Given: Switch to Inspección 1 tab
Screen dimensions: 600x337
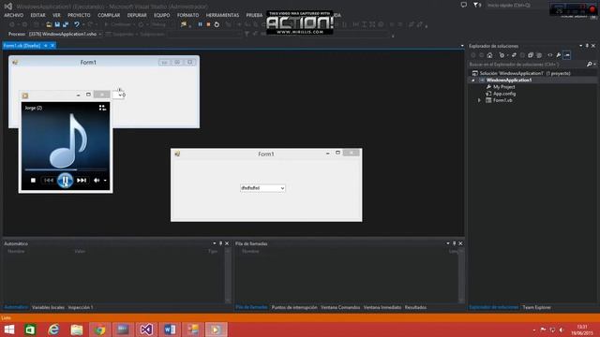Looking at the screenshot, I should 81,307.
